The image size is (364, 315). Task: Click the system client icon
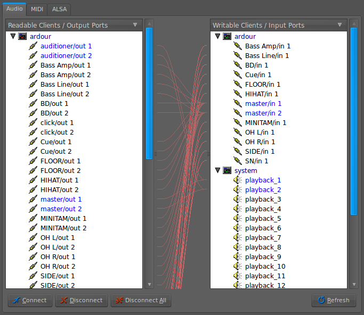[x=227, y=171]
